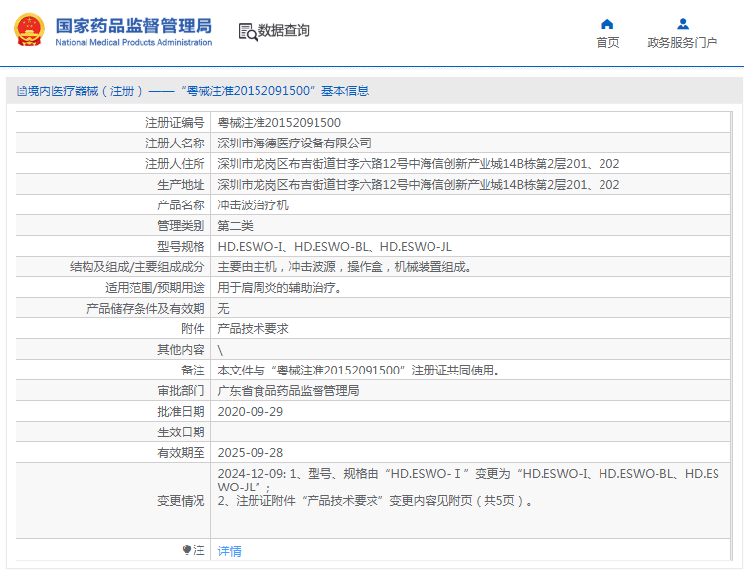This screenshot has width=744, height=575.
Task: Click change item 2 注册证附件 text
Action: pyautogui.click(x=375, y=501)
